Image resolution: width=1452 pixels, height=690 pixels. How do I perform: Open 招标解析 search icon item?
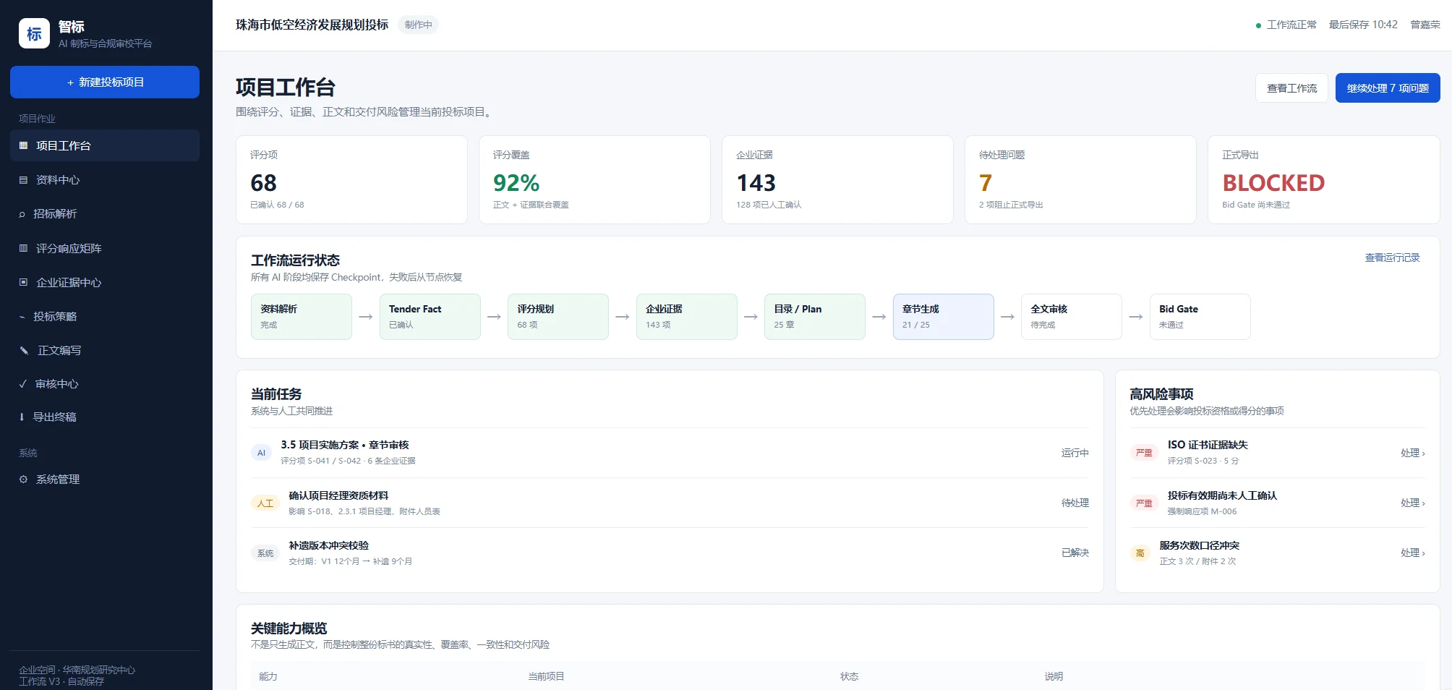[105, 214]
